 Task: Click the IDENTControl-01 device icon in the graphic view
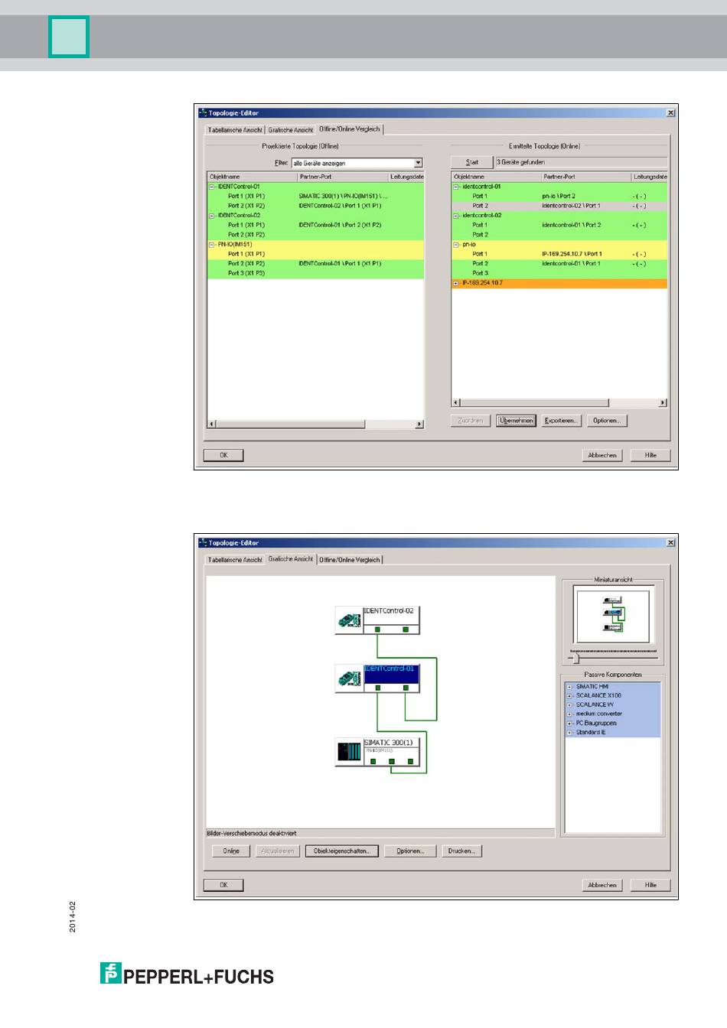pyautogui.click(x=349, y=678)
